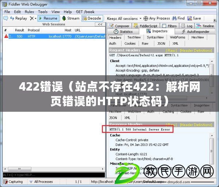Viewport: 219px width, 187px height.
Task: Open the File menu
Action: click(7, 12)
